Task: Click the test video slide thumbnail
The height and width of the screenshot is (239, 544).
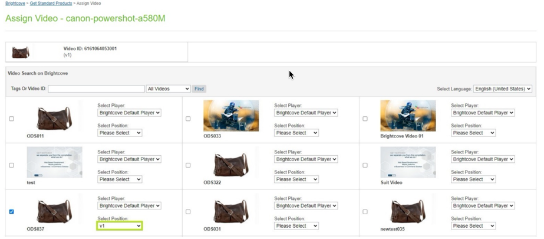Action: (x=54, y=162)
